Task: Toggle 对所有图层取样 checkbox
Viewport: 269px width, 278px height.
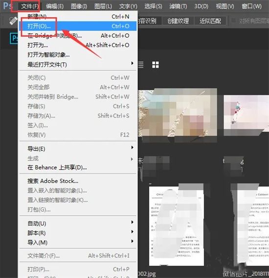Action: [x=233, y=21]
